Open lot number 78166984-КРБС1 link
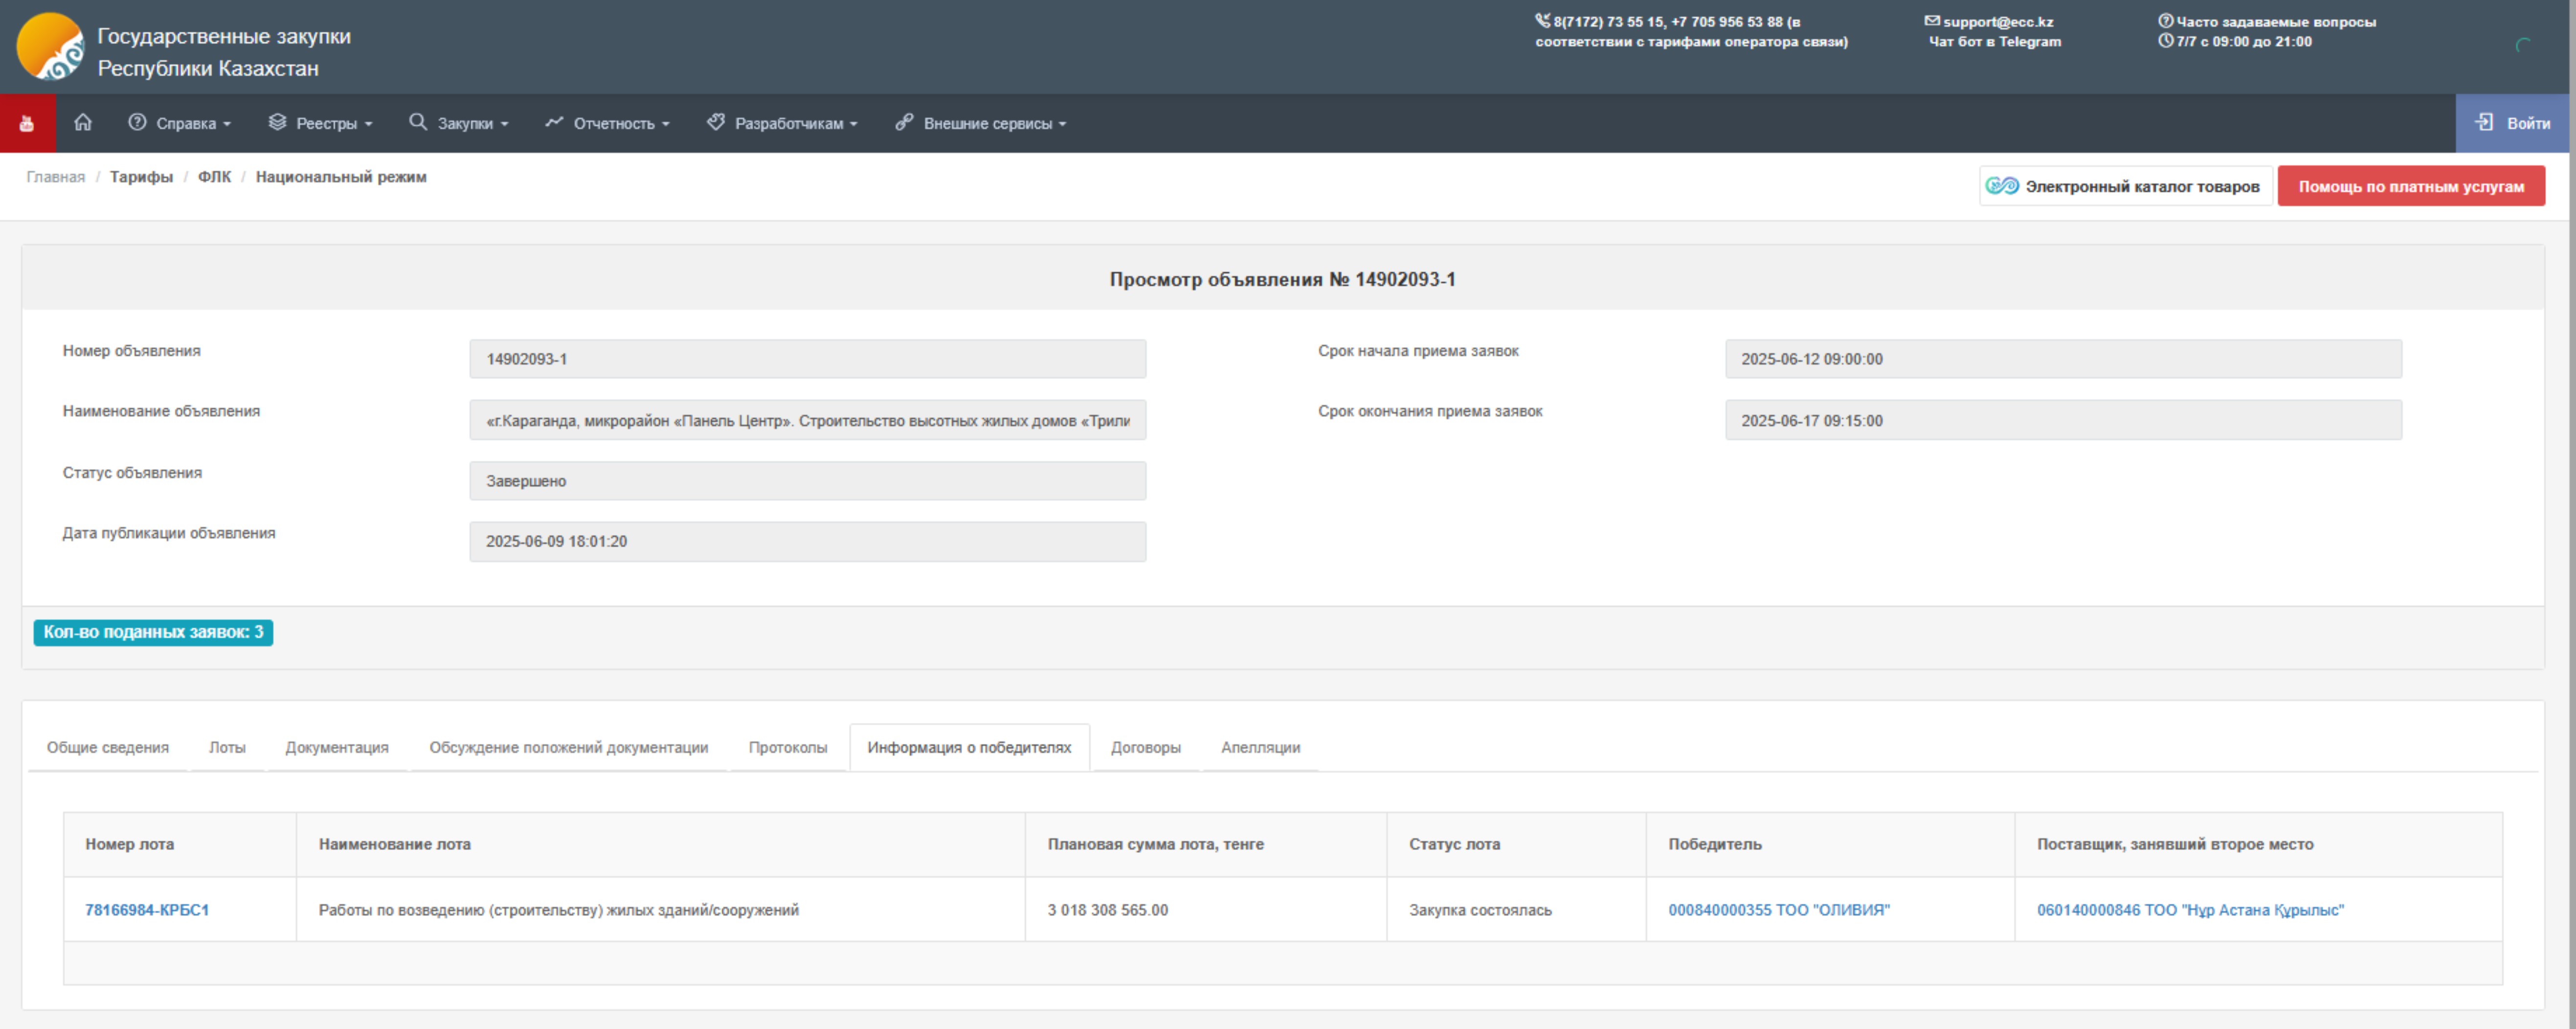 point(147,910)
